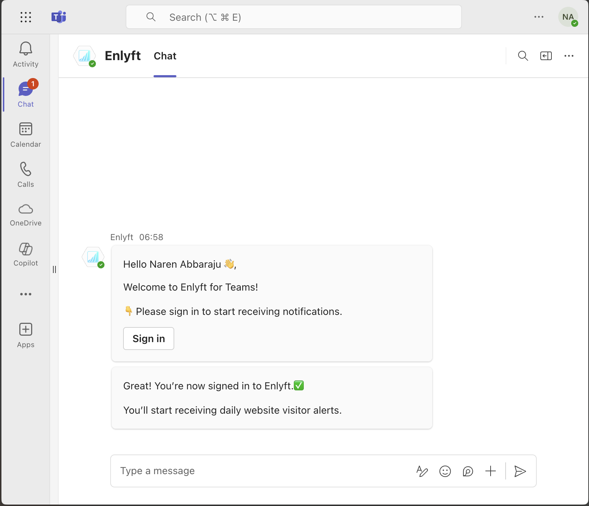Open the Calendar view

26,135
